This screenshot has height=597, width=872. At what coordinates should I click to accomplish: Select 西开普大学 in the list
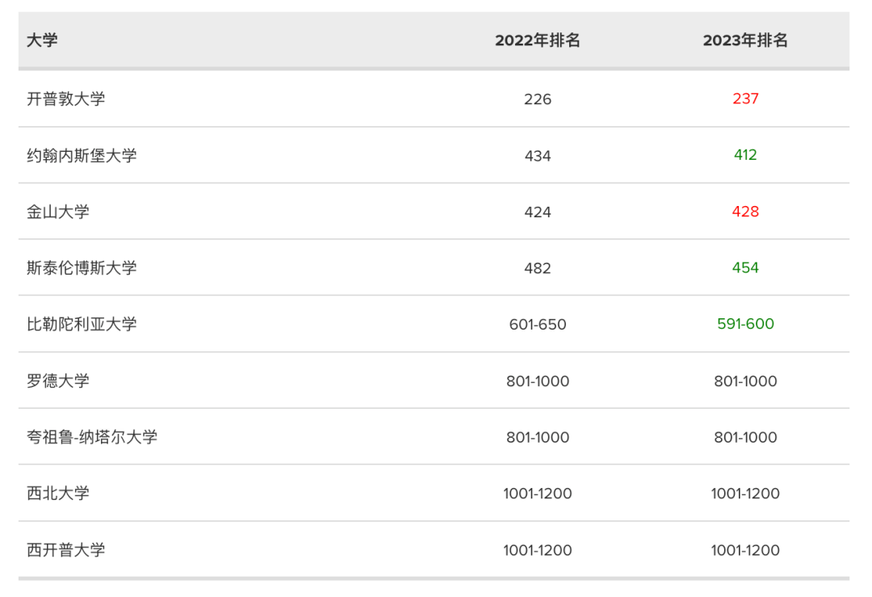point(65,549)
